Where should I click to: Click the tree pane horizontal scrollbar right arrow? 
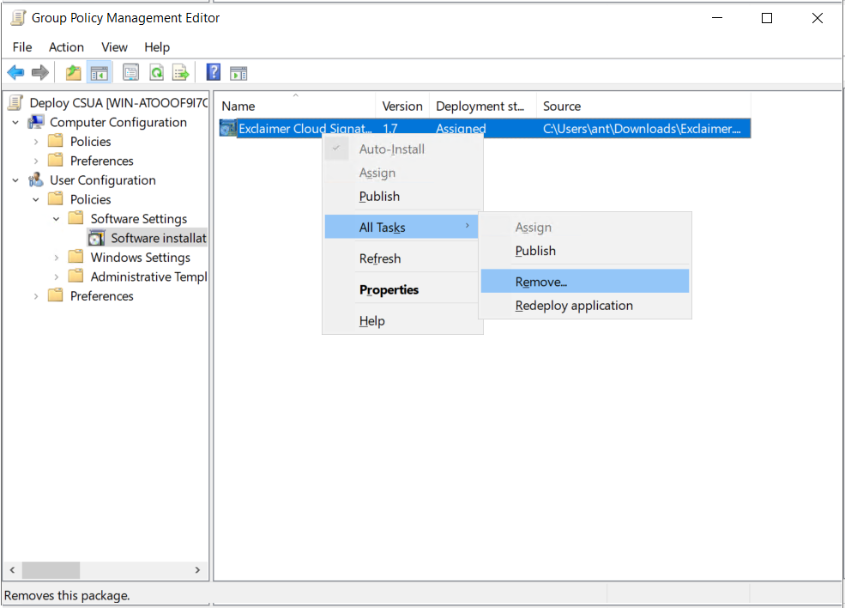tap(197, 570)
